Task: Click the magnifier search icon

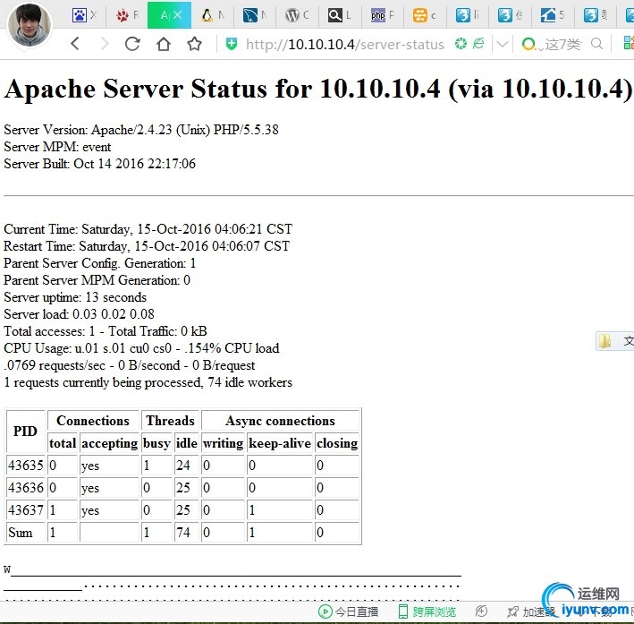Action: click(596, 43)
